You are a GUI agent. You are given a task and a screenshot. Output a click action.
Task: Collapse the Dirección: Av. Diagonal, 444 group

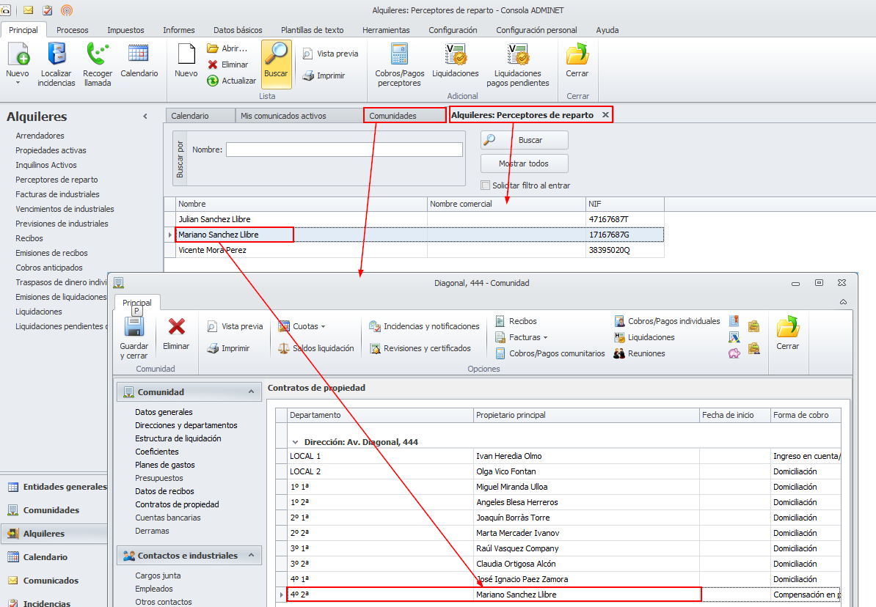[x=296, y=442]
